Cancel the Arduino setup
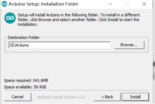Viewport: 155px width, 104px height. [x=18, y=97]
